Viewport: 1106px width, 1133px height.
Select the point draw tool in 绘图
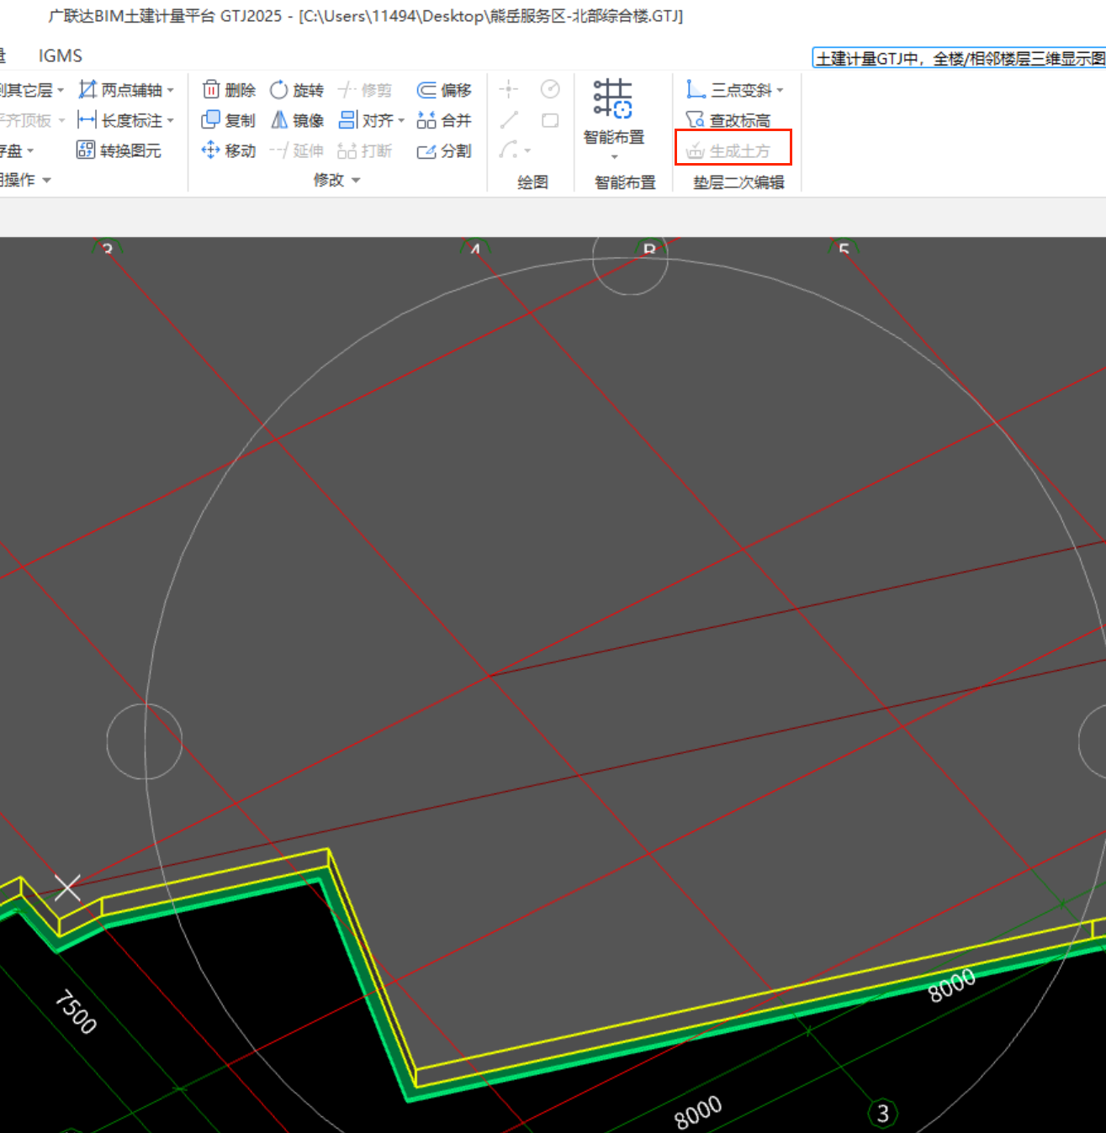(x=509, y=89)
